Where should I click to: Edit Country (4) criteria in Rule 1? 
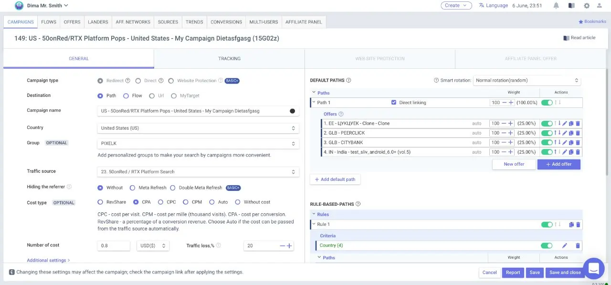tap(565, 246)
